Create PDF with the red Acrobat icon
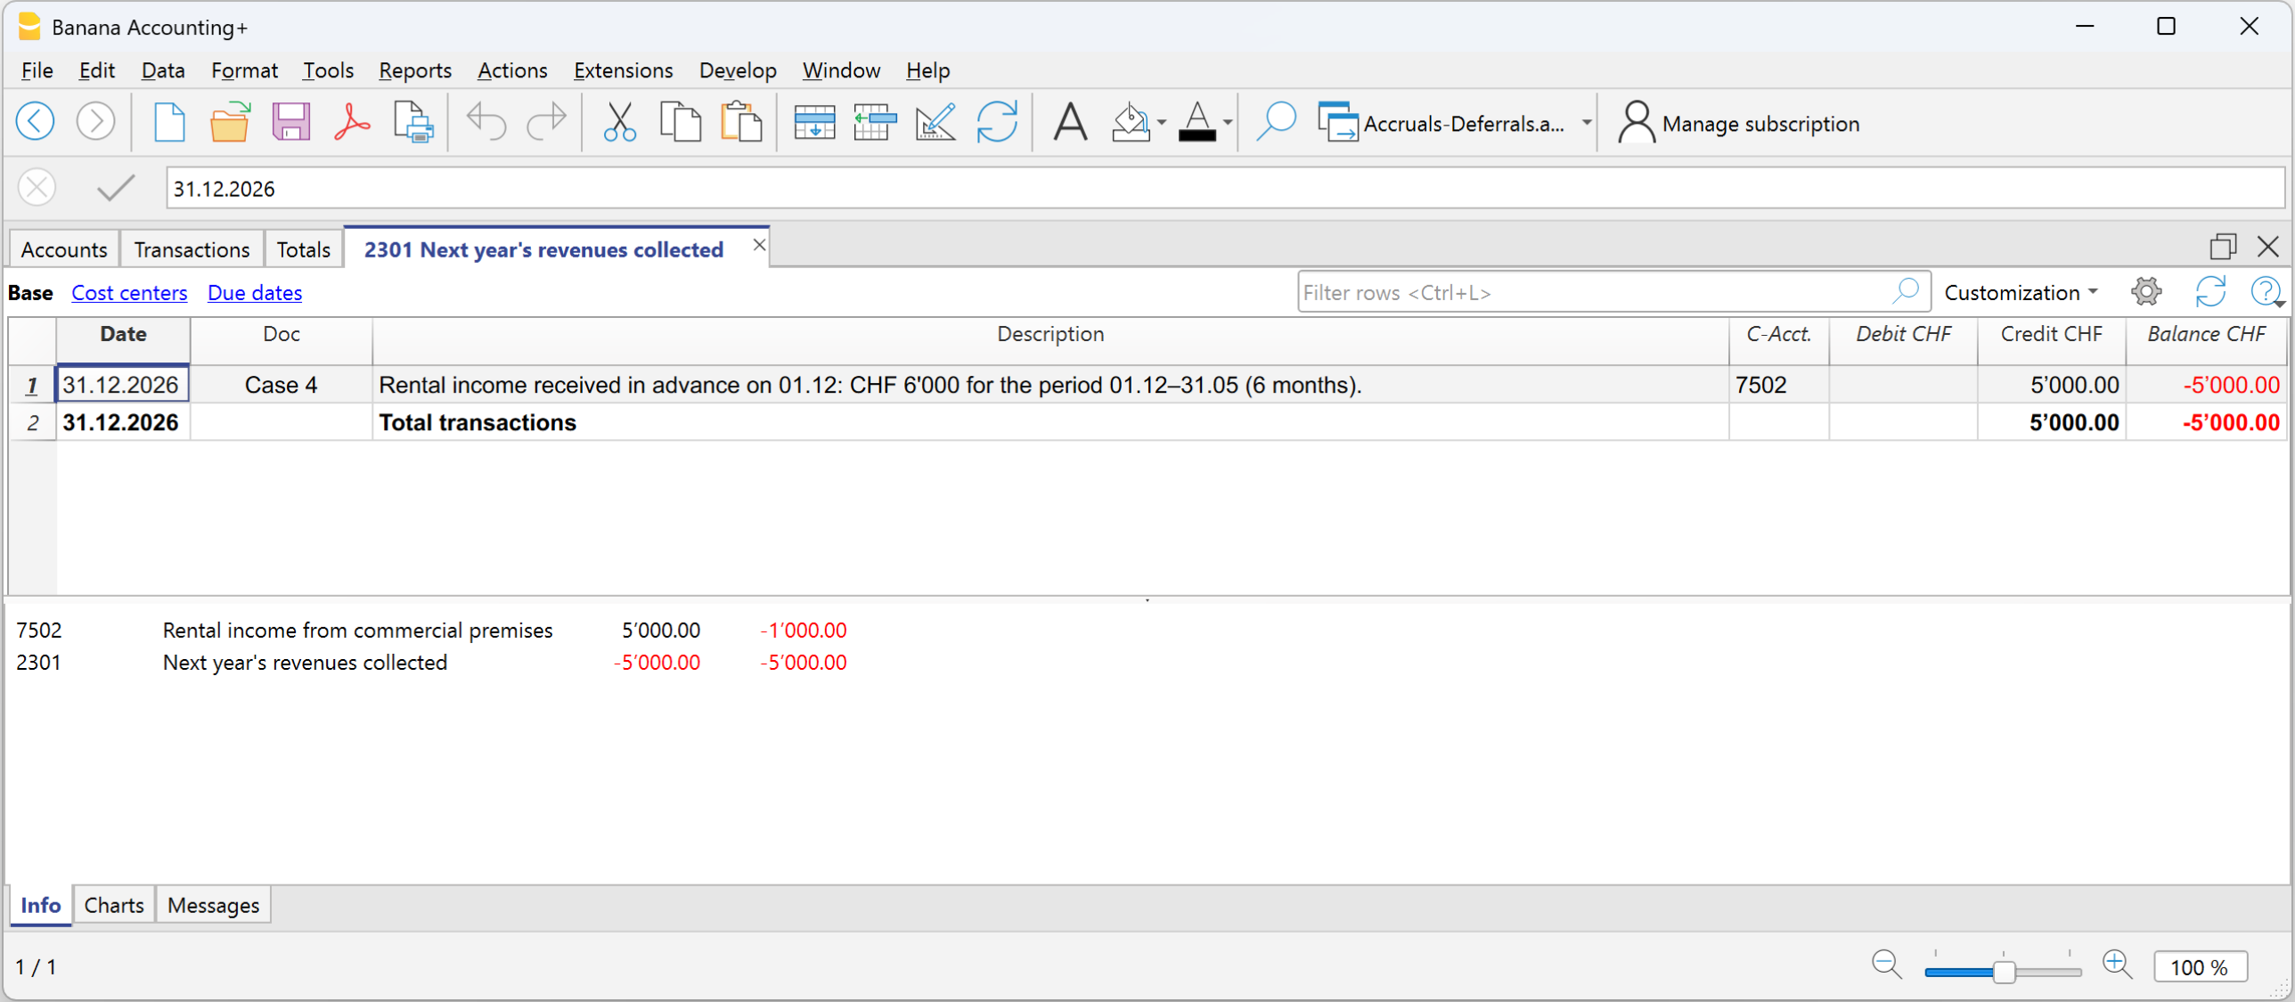 [352, 122]
